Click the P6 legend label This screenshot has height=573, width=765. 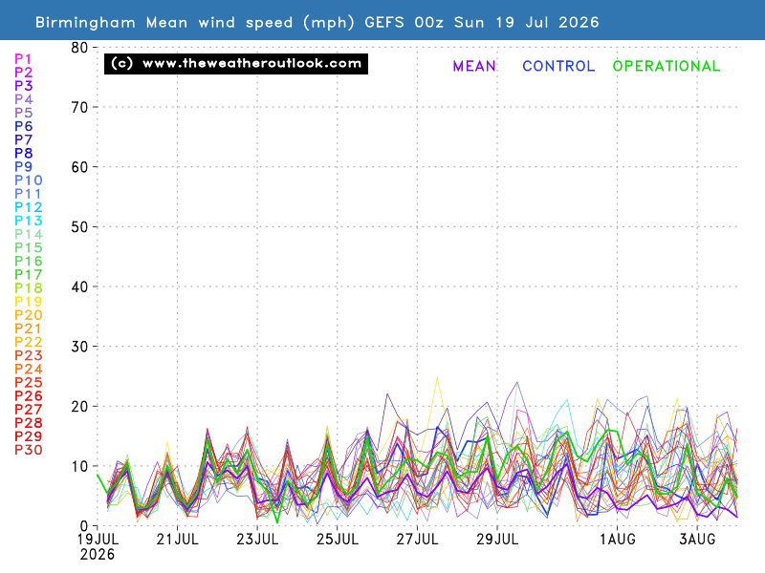pos(23,126)
